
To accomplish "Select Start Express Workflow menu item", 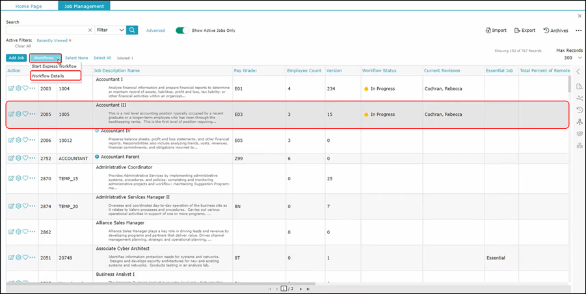I will click(x=54, y=66).
